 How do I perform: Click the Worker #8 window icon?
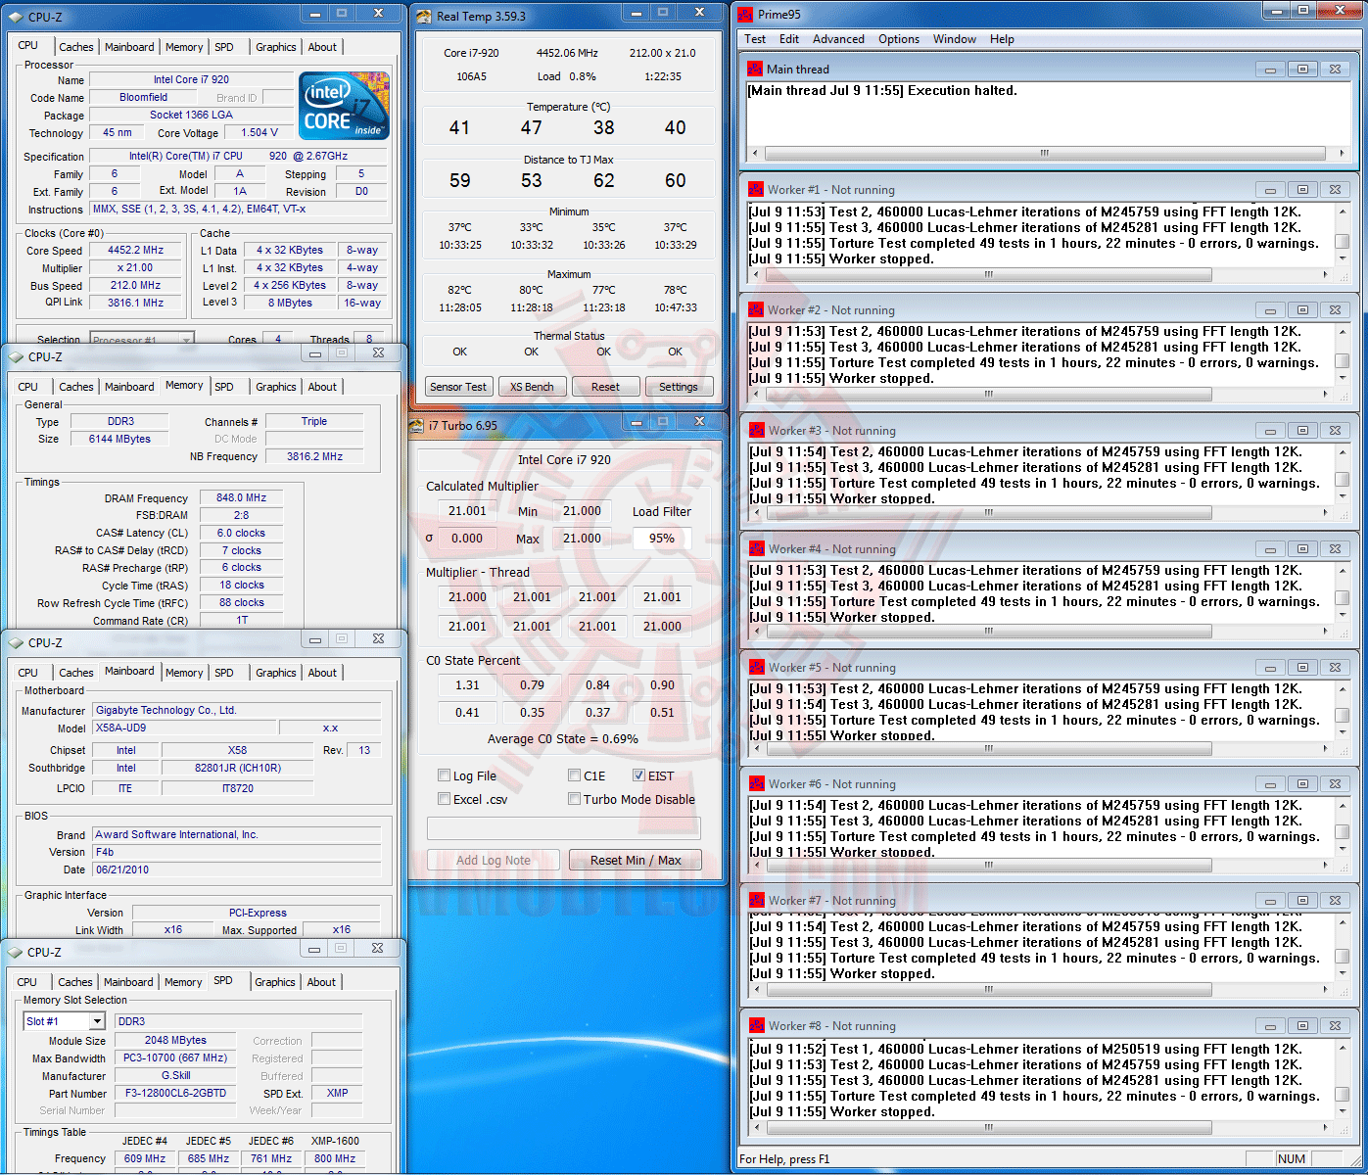tap(757, 1026)
